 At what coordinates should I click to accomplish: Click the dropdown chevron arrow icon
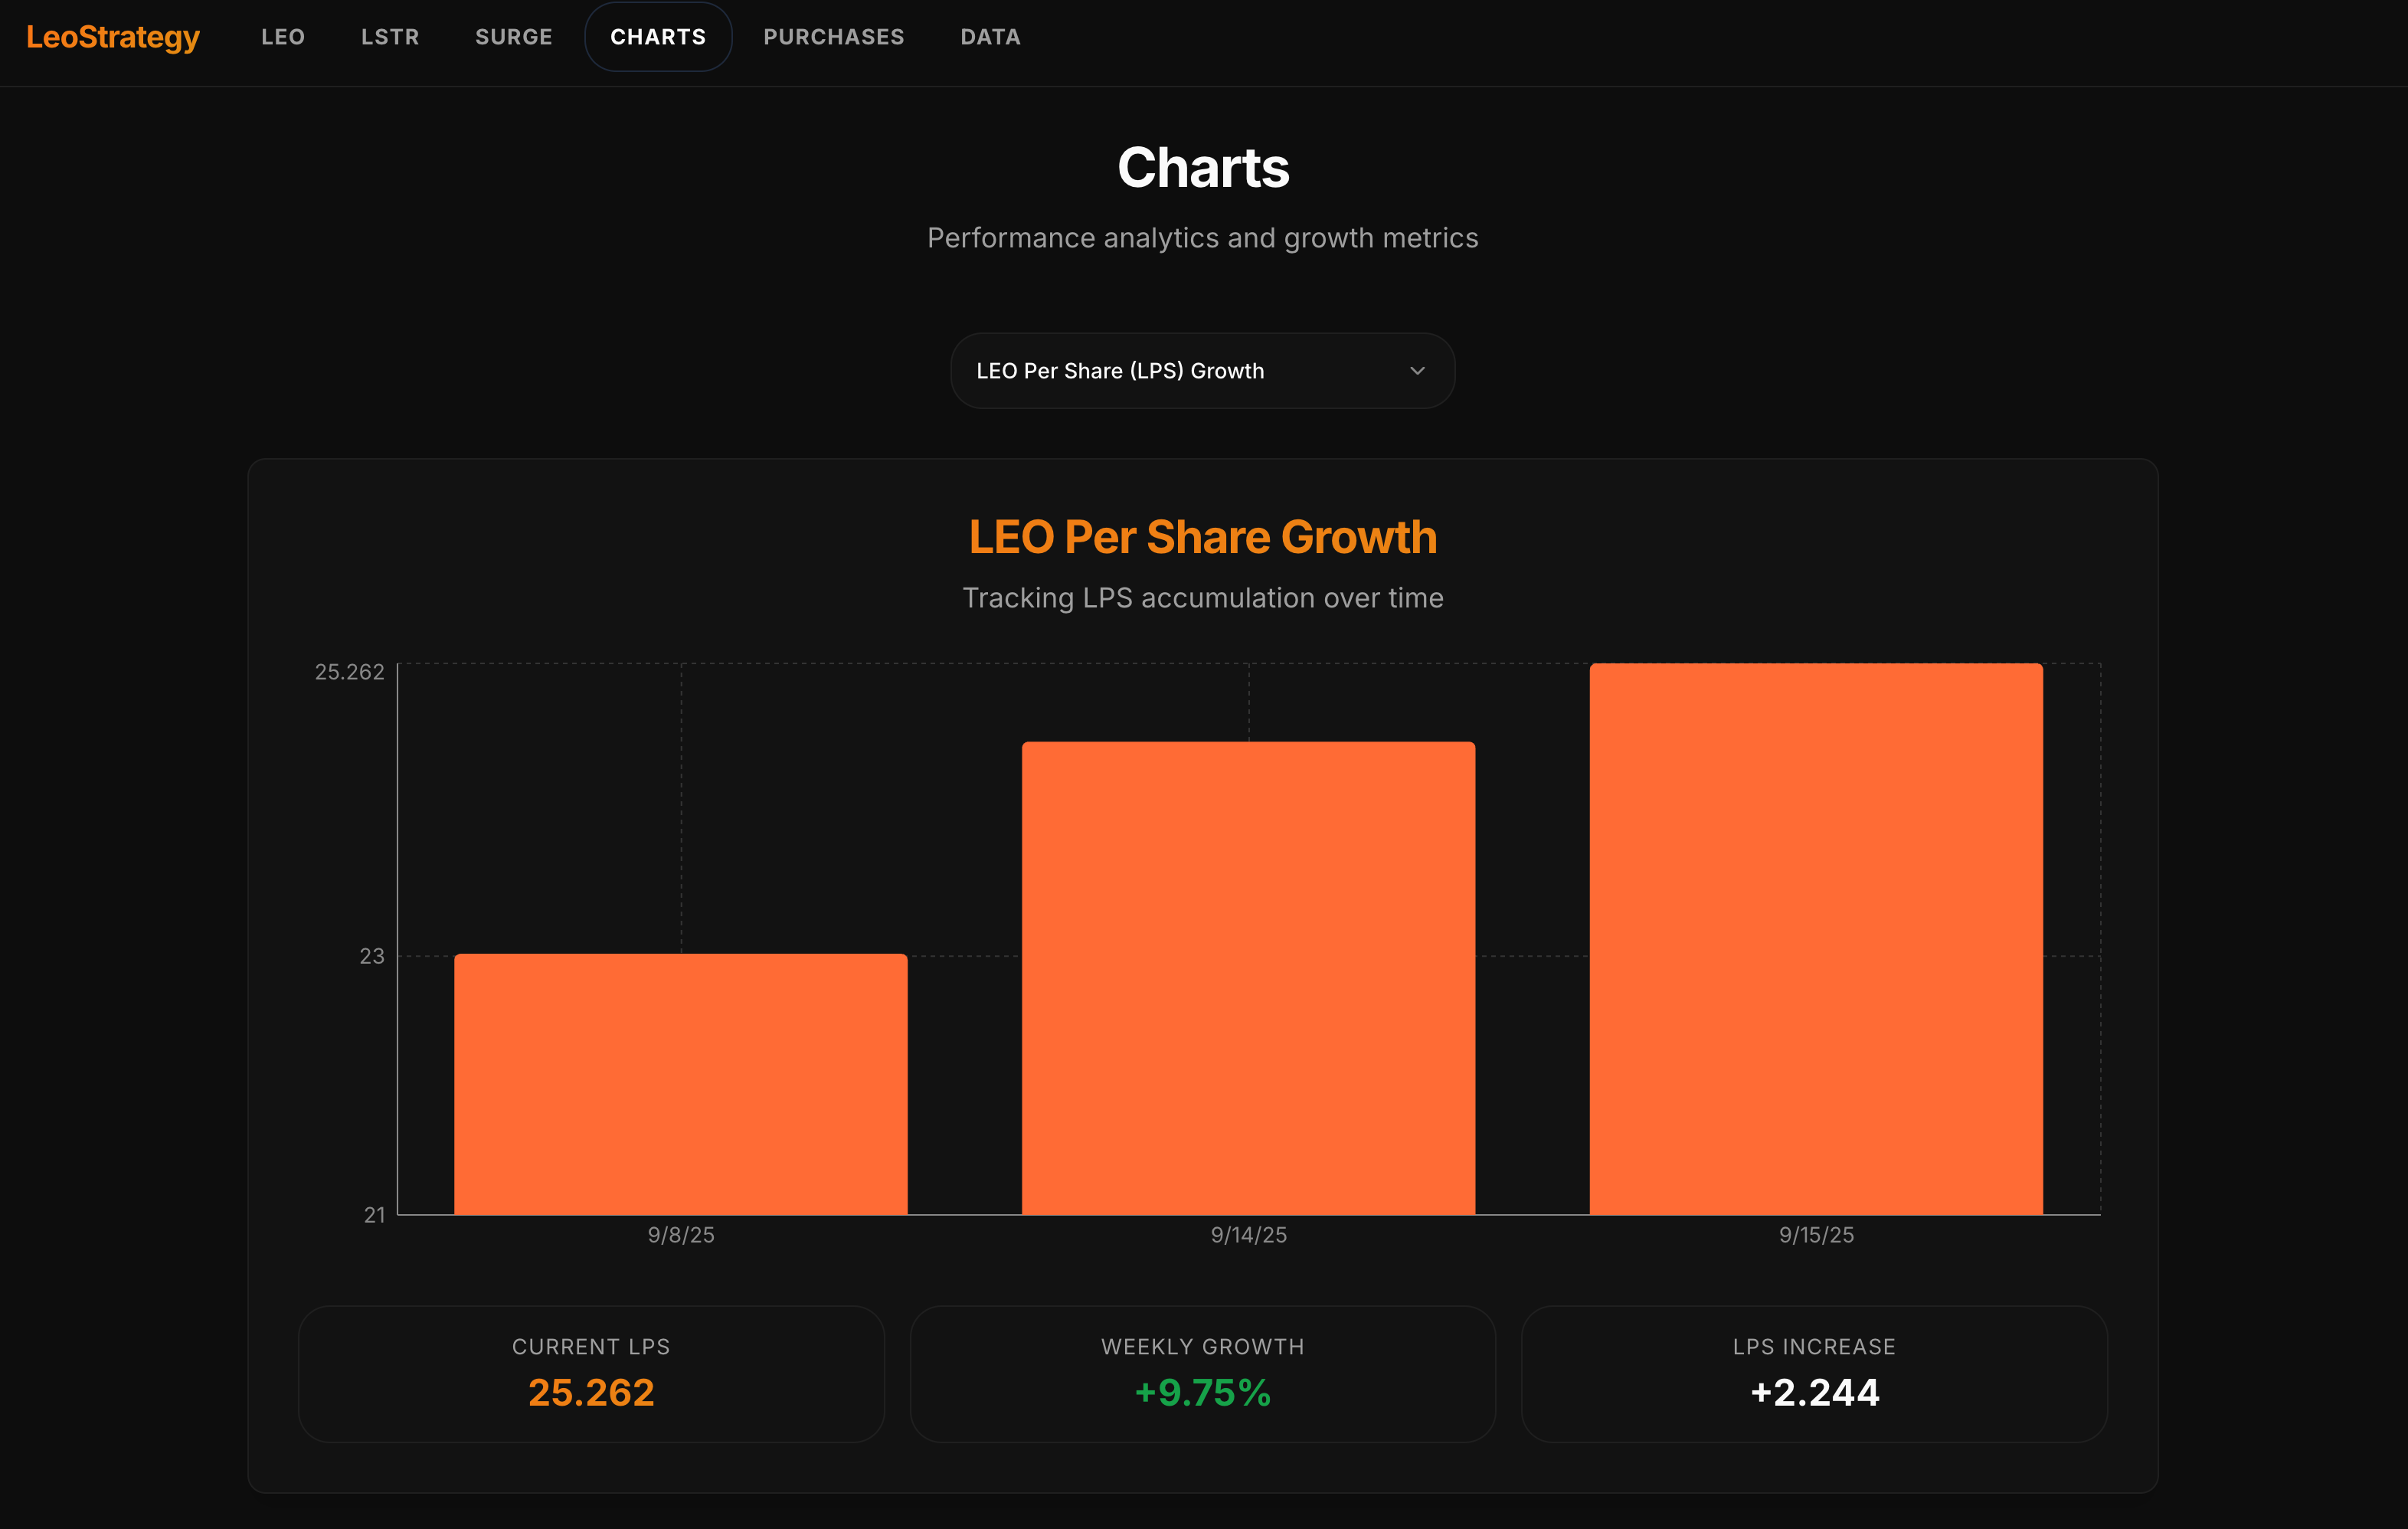[x=1417, y=371]
